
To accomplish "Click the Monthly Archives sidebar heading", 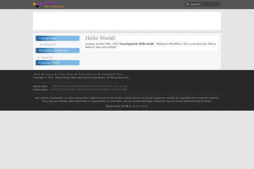I will pyautogui.click(x=58, y=50).
